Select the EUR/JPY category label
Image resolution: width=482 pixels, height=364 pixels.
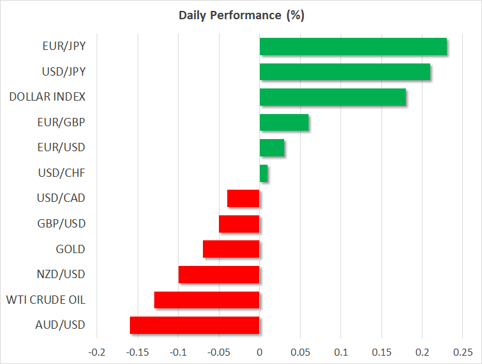tap(64, 46)
